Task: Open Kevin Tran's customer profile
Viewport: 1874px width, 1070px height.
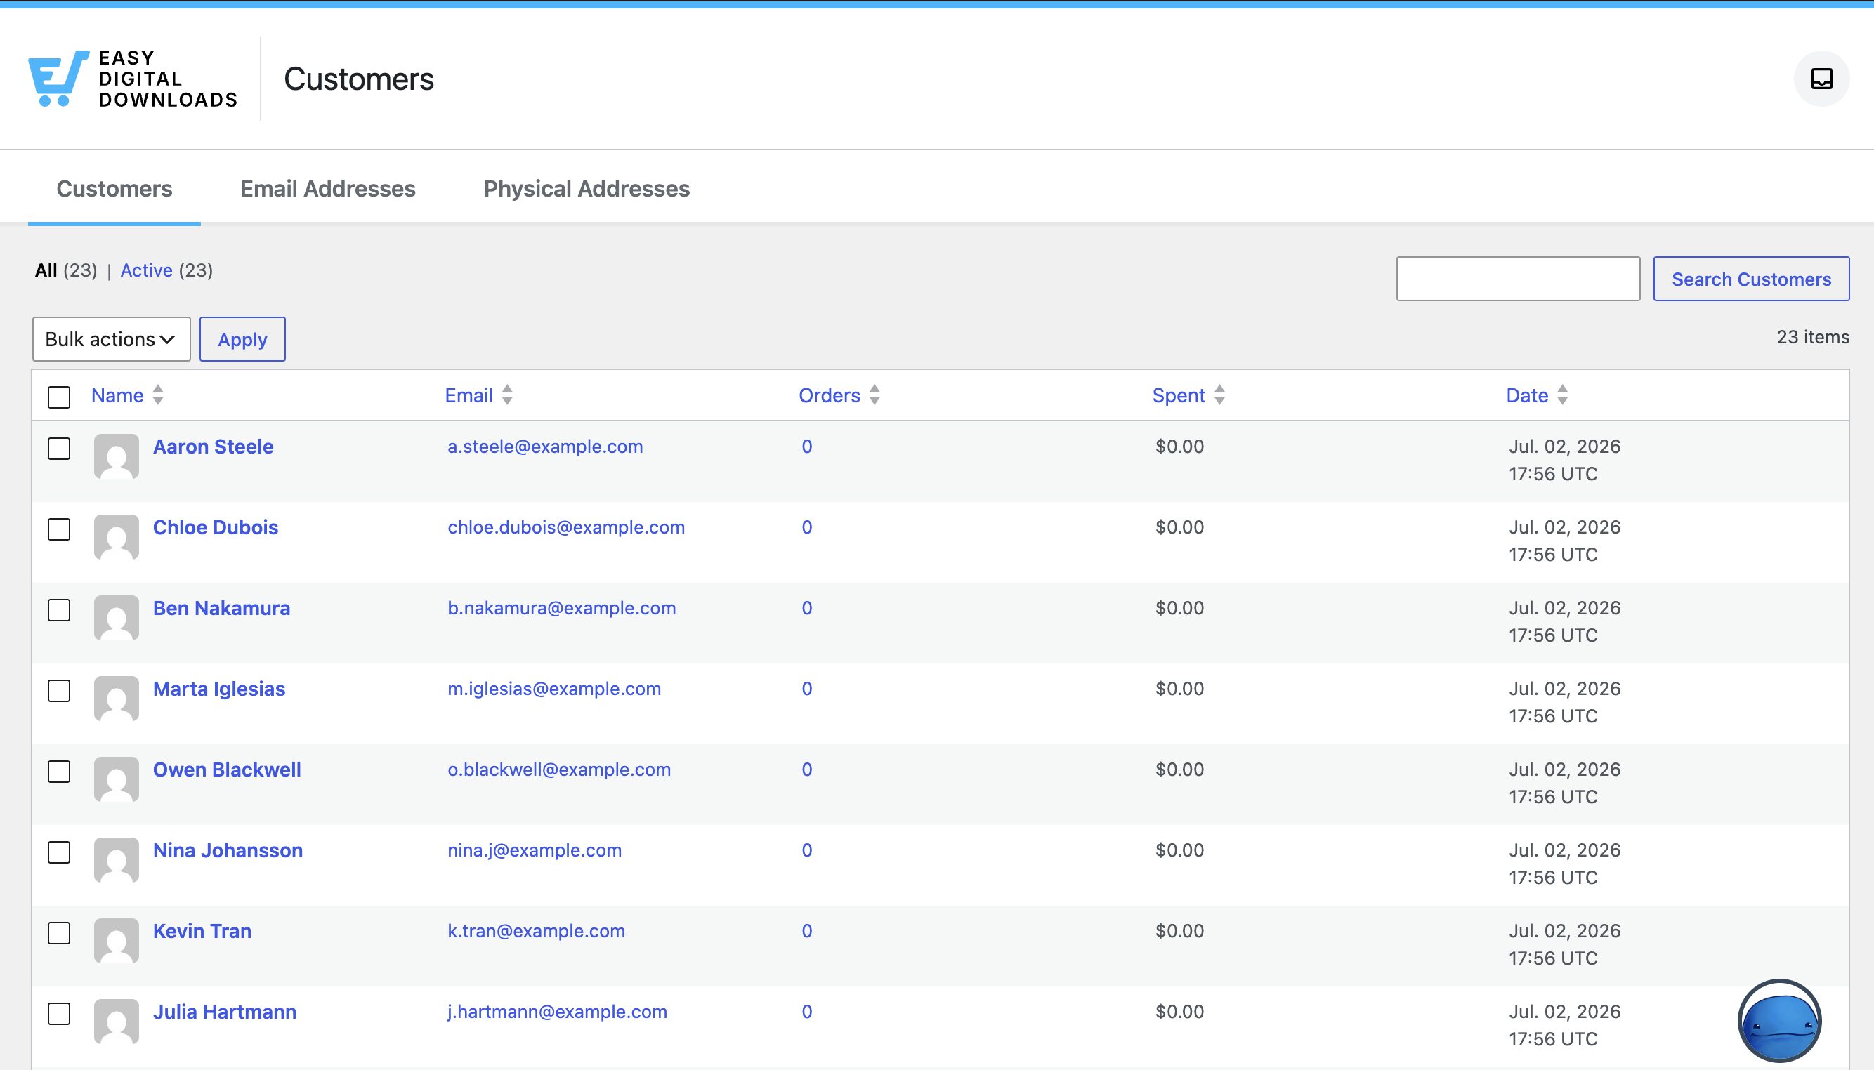Action: 202,931
